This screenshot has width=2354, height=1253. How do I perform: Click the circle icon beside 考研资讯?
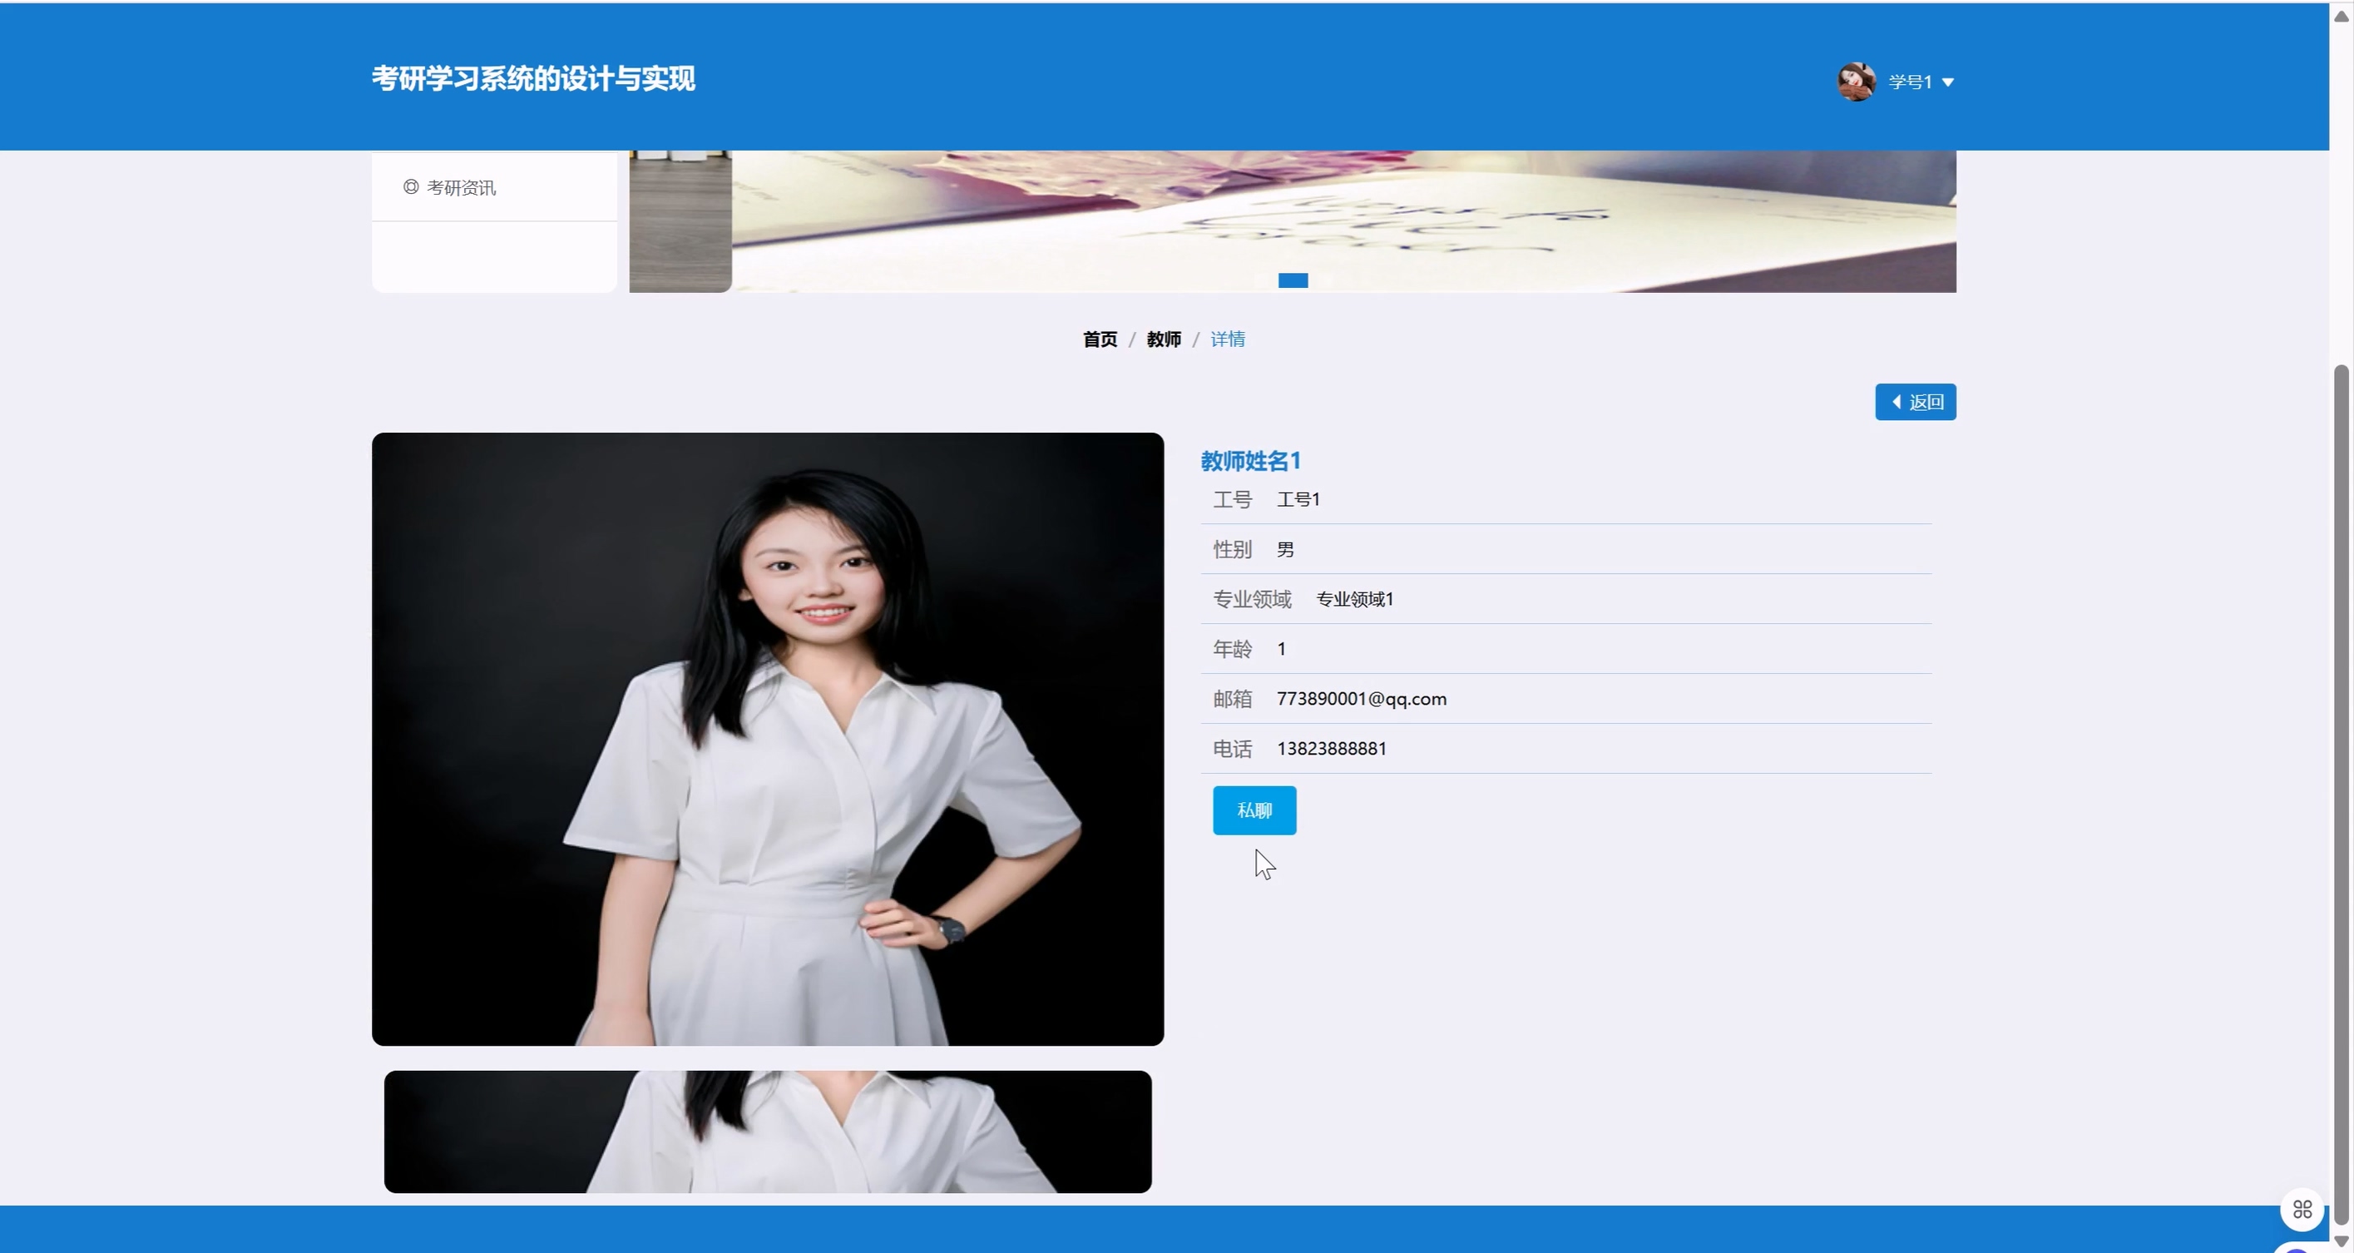tap(410, 186)
